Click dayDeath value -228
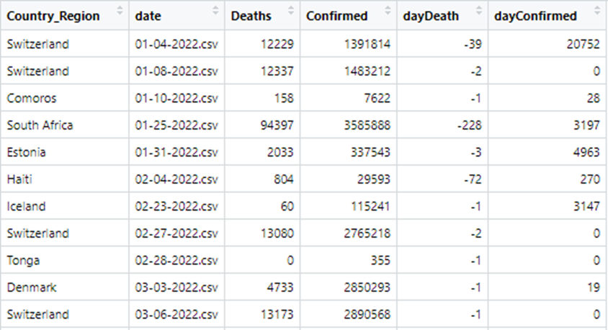The width and height of the screenshot is (608, 330). pyautogui.click(x=469, y=125)
